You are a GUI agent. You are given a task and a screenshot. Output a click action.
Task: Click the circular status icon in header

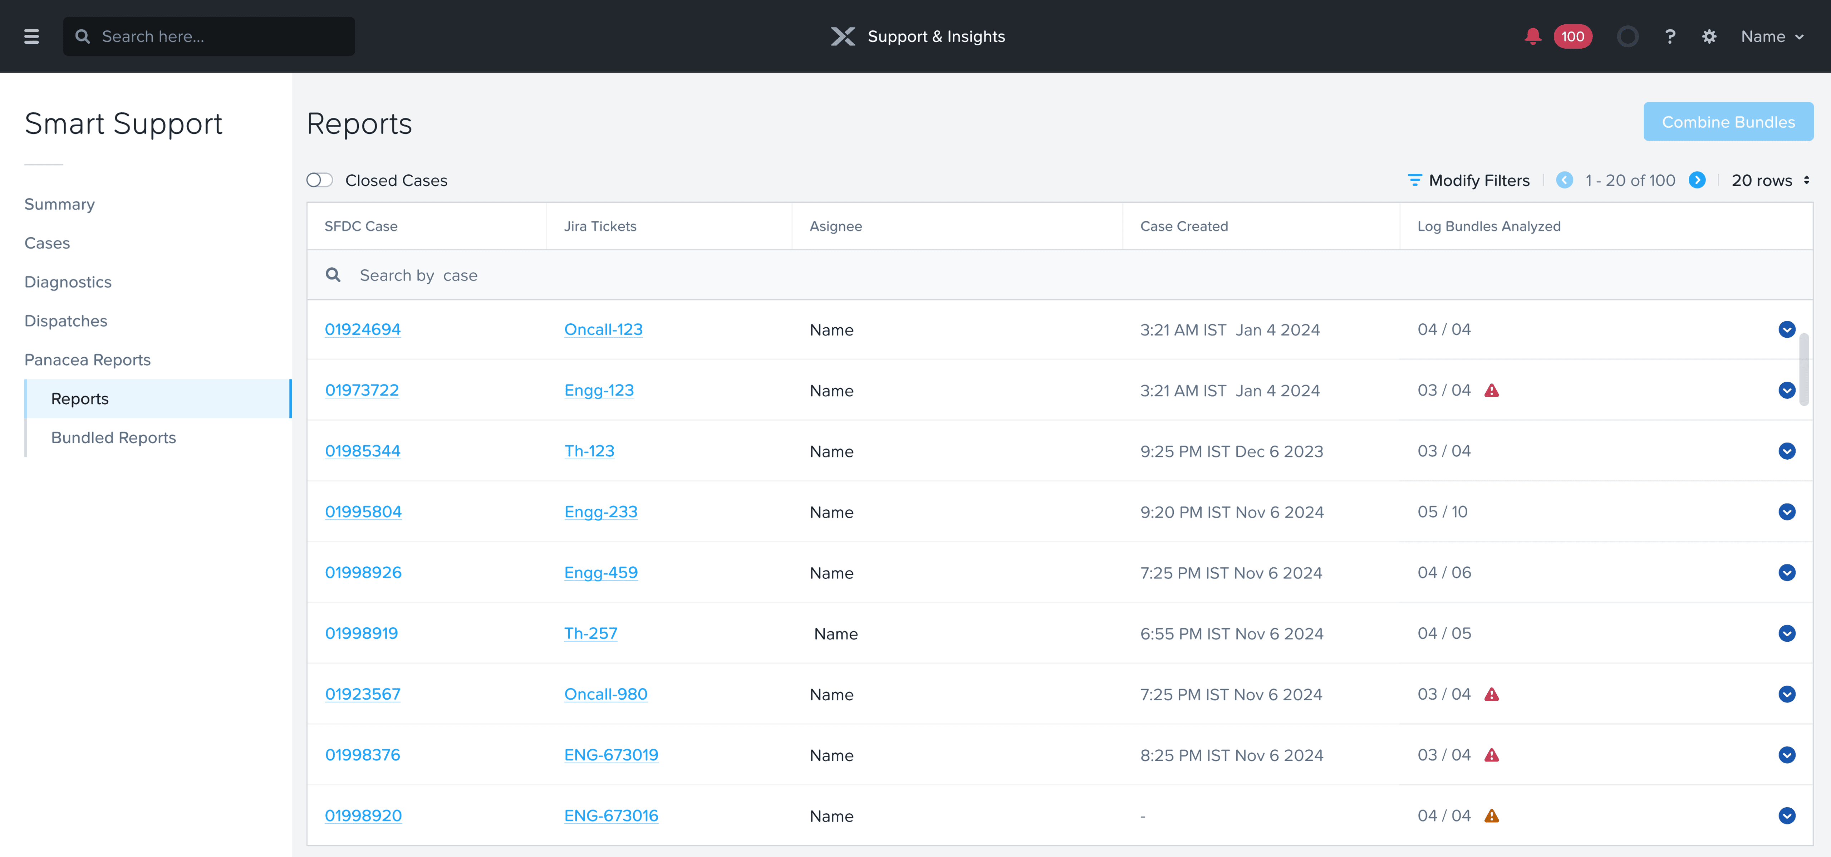[1627, 36]
